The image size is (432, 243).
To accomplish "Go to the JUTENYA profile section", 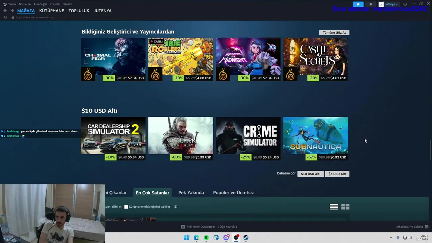I will pos(103,11).
